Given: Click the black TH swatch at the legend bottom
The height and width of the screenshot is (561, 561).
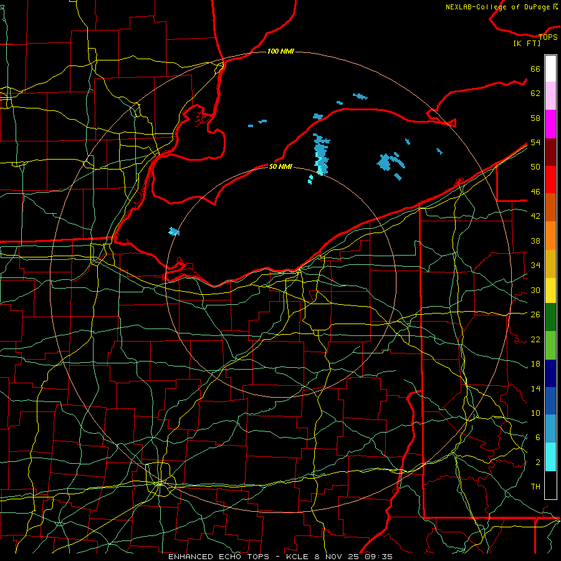Looking at the screenshot, I should pos(550,485).
